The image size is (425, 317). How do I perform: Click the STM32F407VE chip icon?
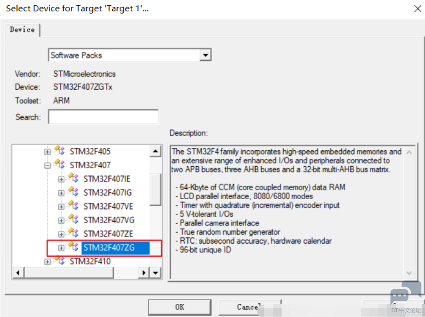(73, 205)
